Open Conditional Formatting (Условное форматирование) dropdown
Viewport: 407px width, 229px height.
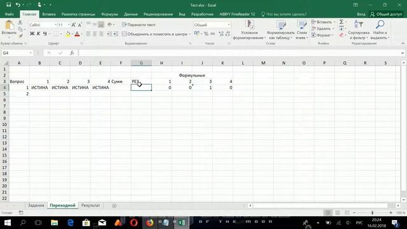[249, 30]
